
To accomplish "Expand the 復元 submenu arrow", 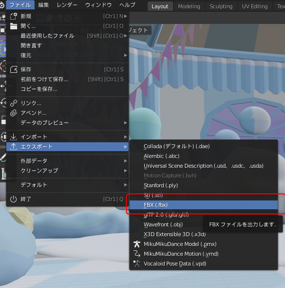I will tap(126, 55).
